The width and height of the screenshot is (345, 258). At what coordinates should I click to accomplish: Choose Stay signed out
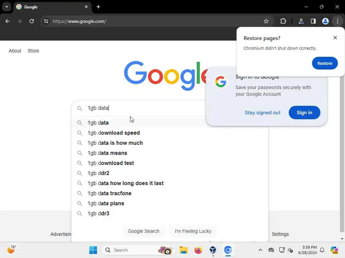[x=262, y=113]
